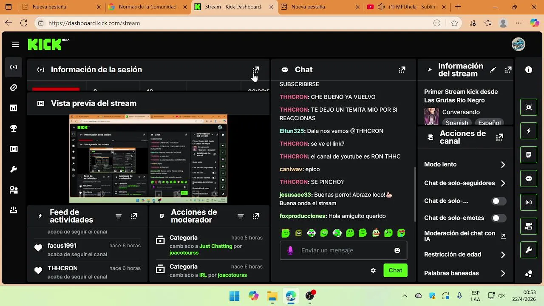Click username THHCRON in CHE BUENO message

tap(294, 97)
